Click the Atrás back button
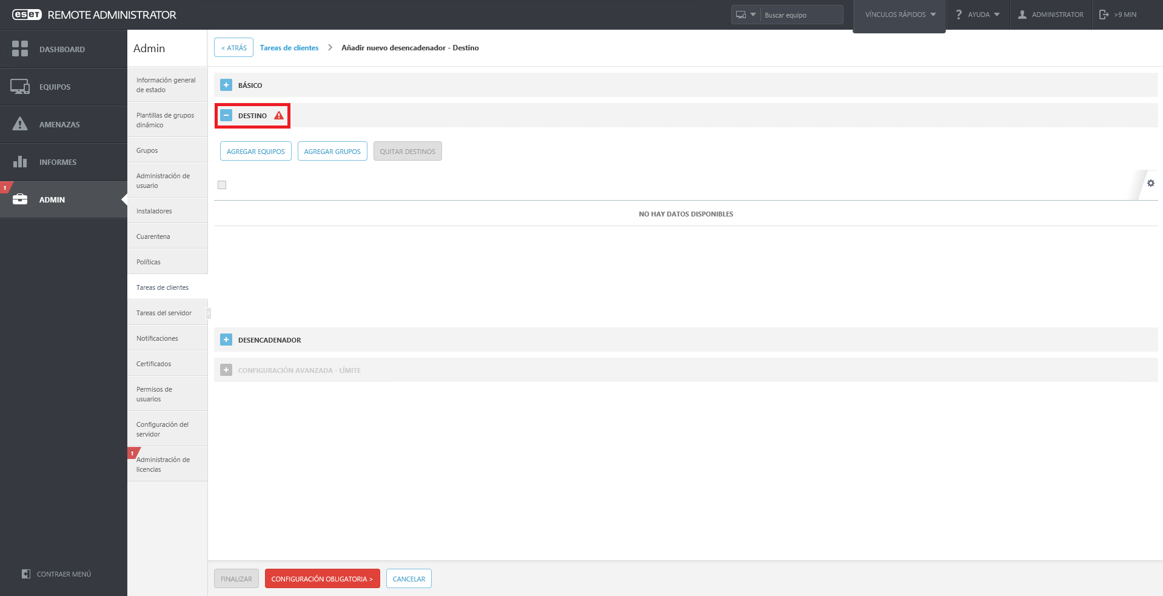The width and height of the screenshot is (1163, 596). click(233, 47)
